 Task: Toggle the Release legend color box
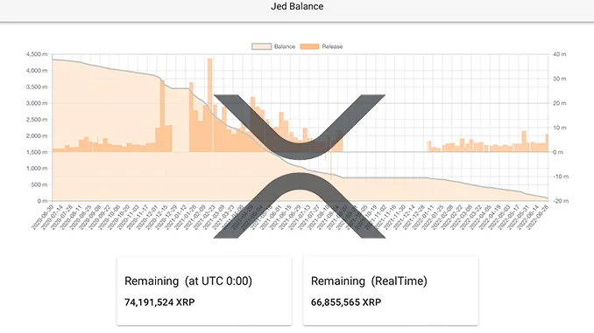(309, 46)
